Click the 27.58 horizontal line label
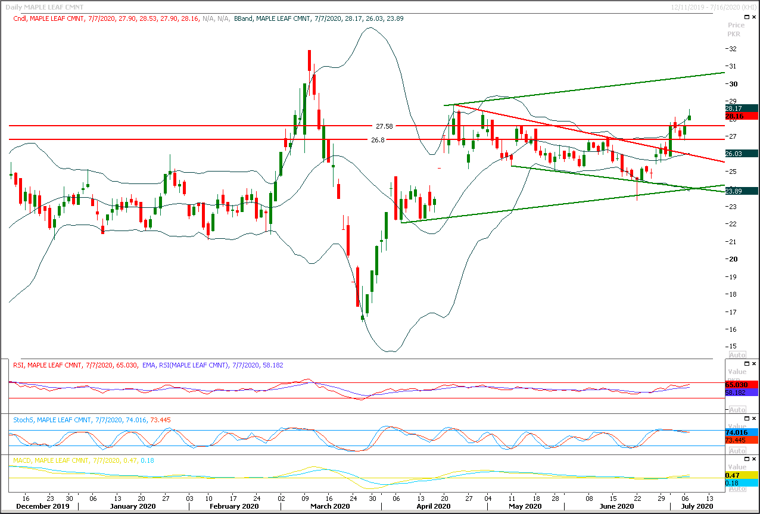Screen dimensions: 760x514 (384, 126)
